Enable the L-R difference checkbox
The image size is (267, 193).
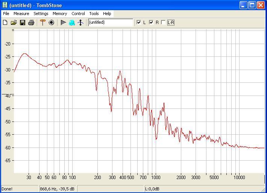pyautogui.click(x=163, y=23)
